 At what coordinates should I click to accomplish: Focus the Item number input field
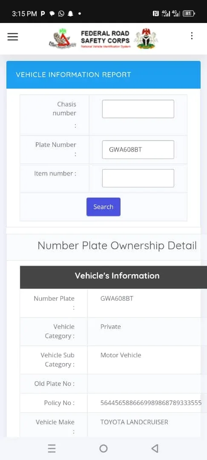point(138,178)
